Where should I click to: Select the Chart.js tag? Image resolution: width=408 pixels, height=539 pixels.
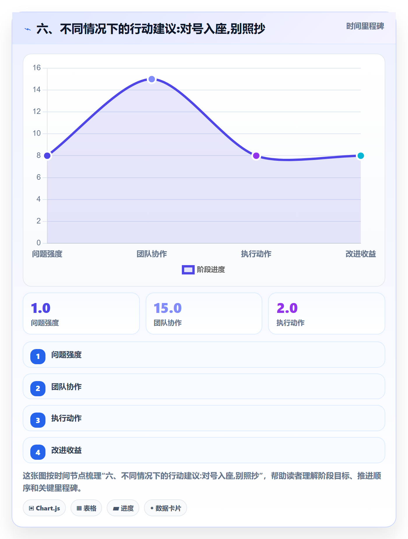[44, 508]
